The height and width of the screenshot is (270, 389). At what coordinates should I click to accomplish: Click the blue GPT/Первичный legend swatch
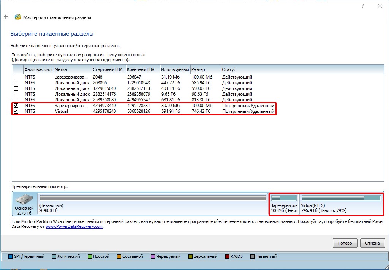pyautogui.click(x=10, y=256)
